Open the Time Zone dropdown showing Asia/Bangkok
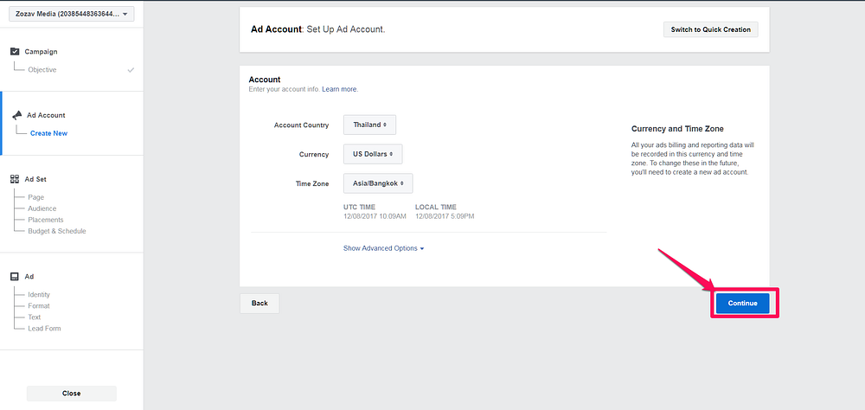The height and width of the screenshot is (410, 865). [x=378, y=183]
